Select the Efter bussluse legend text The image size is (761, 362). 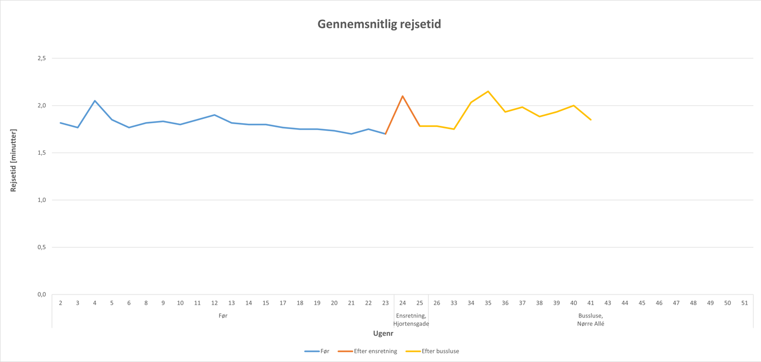[x=440, y=351]
